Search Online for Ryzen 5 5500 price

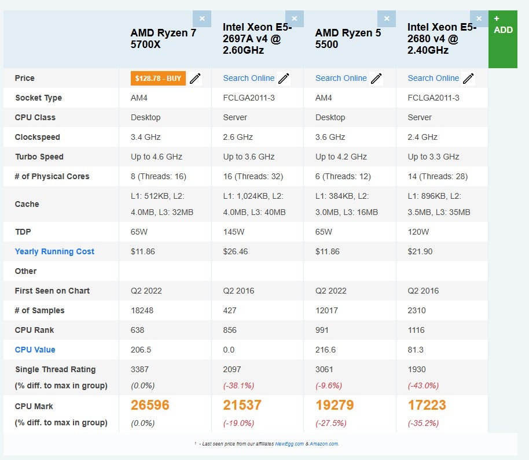(x=341, y=79)
